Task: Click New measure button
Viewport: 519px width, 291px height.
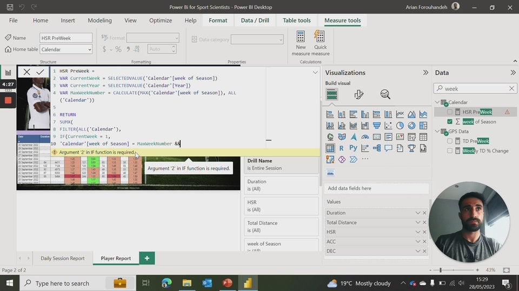Action: tap(301, 43)
